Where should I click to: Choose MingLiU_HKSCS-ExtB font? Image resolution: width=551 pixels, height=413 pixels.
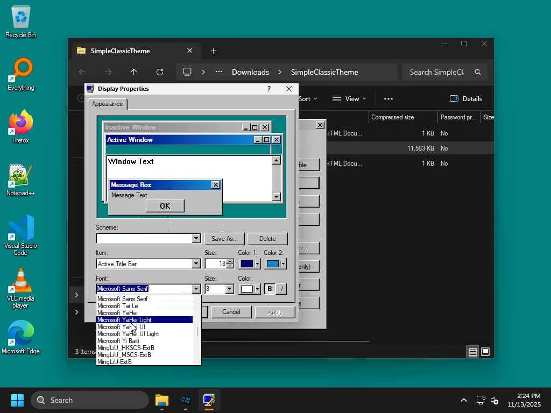click(144, 348)
